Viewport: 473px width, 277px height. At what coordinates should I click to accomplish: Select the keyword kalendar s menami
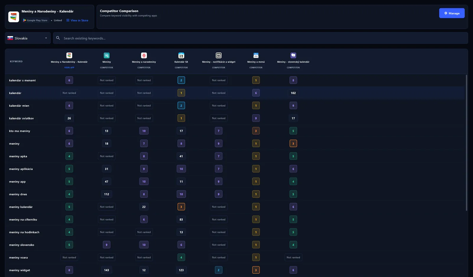pos(22,80)
